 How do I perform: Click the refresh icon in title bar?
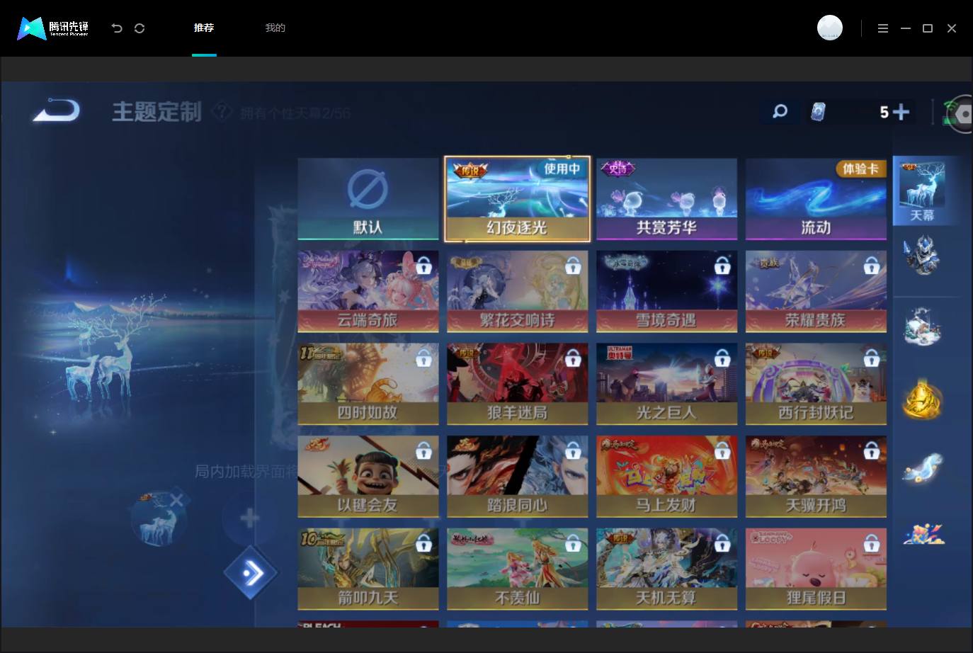pos(140,28)
